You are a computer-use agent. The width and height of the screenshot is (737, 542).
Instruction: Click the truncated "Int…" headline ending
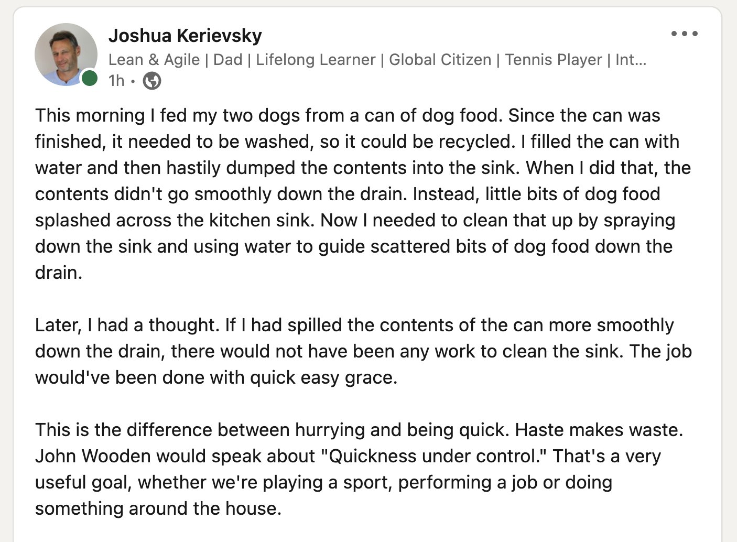pyautogui.click(x=631, y=60)
